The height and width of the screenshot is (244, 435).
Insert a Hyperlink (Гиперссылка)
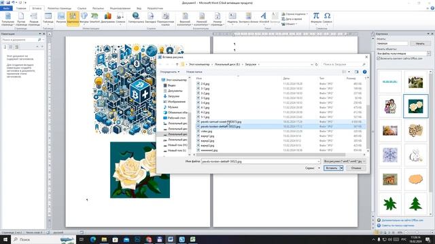(136, 18)
